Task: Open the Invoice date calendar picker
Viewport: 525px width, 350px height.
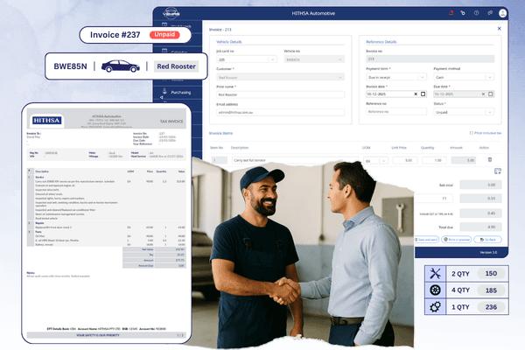Action: [x=423, y=94]
